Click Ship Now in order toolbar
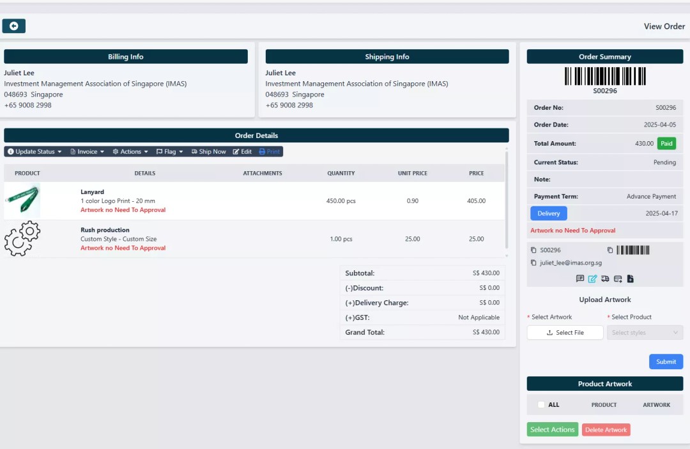 (x=208, y=152)
